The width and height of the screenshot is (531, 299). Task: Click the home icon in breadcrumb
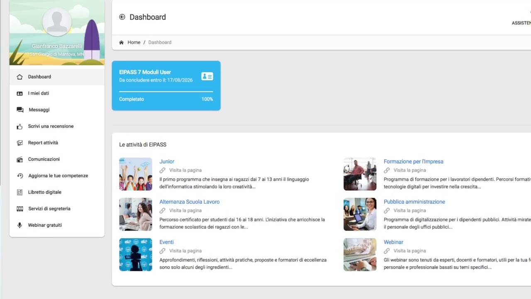(121, 42)
